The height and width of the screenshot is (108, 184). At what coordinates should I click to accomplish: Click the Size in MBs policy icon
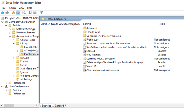84,66
